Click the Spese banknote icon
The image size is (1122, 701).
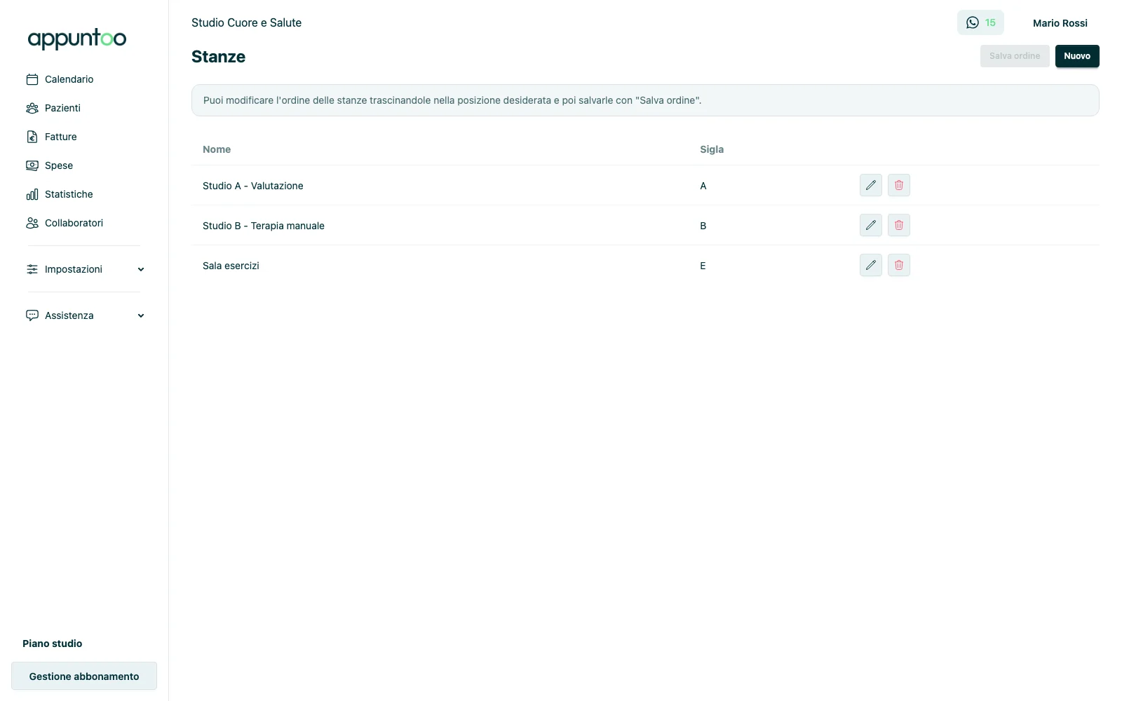coord(32,165)
